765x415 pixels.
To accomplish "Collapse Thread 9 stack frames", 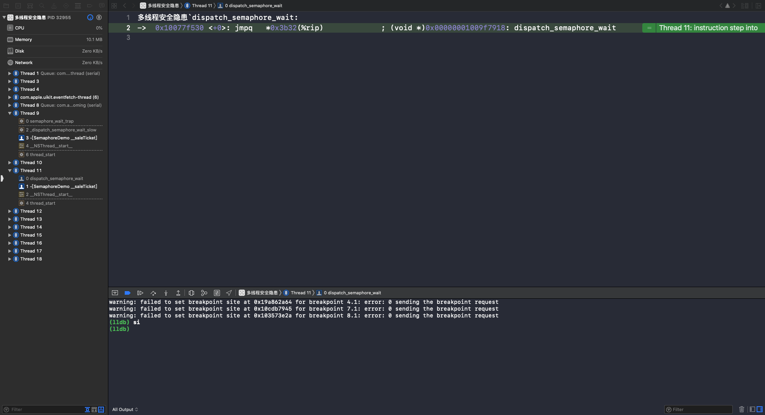I will (10, 113).
